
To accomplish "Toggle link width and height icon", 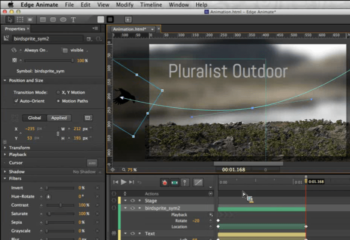I will click(58, 134).
